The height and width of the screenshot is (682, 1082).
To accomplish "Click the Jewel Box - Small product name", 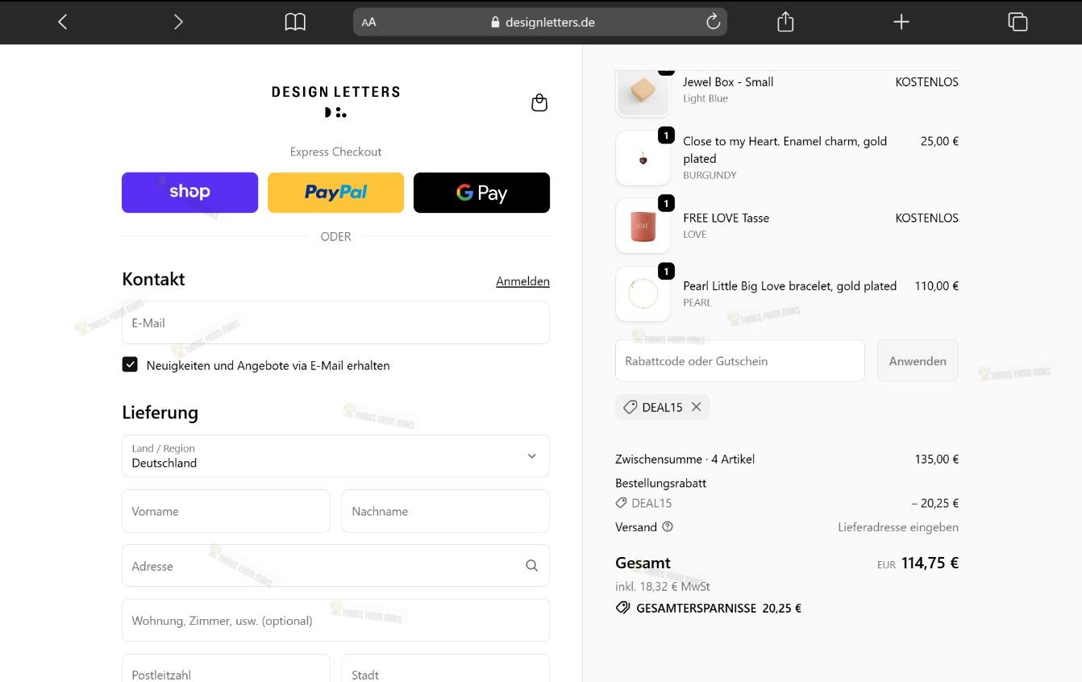I will (728, 81).
